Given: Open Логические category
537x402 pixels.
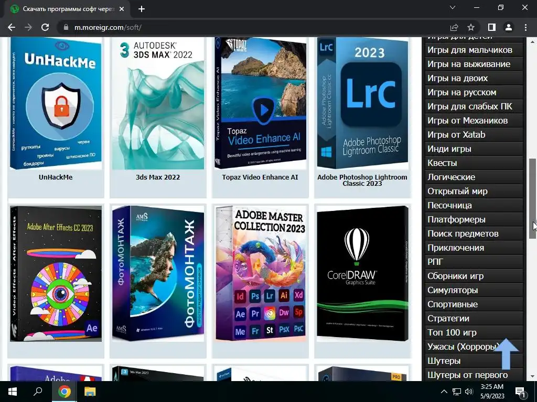Looking at the screenshot, I should pos(474,177).
